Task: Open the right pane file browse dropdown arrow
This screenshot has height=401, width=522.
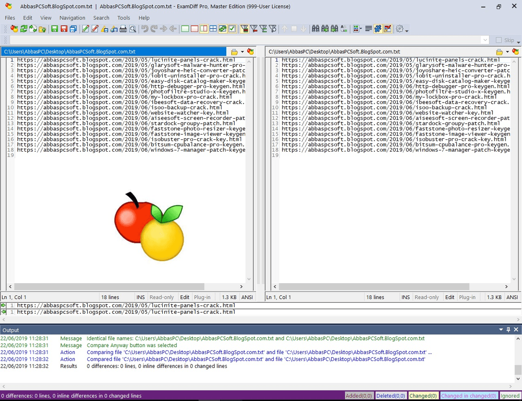Action: [507, 52]
